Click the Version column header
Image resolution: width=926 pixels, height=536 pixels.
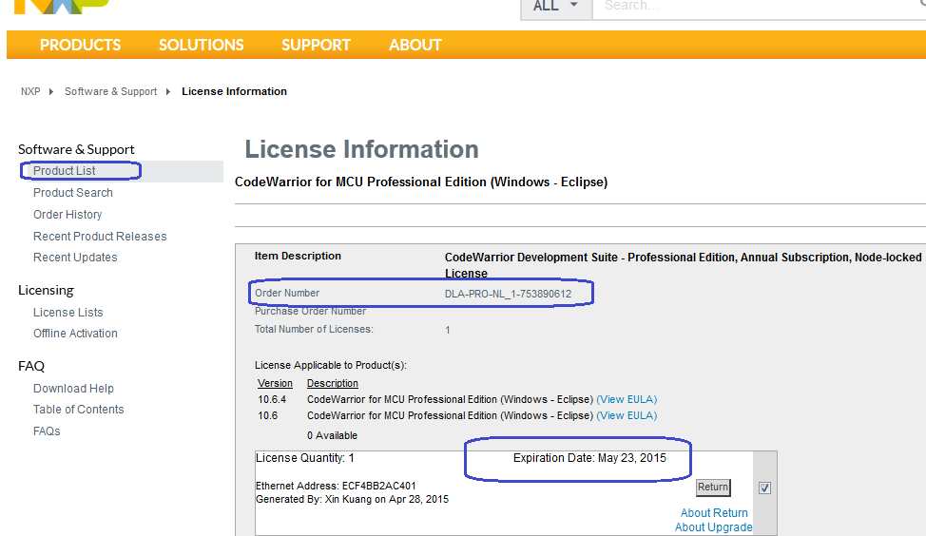[275, 384]
